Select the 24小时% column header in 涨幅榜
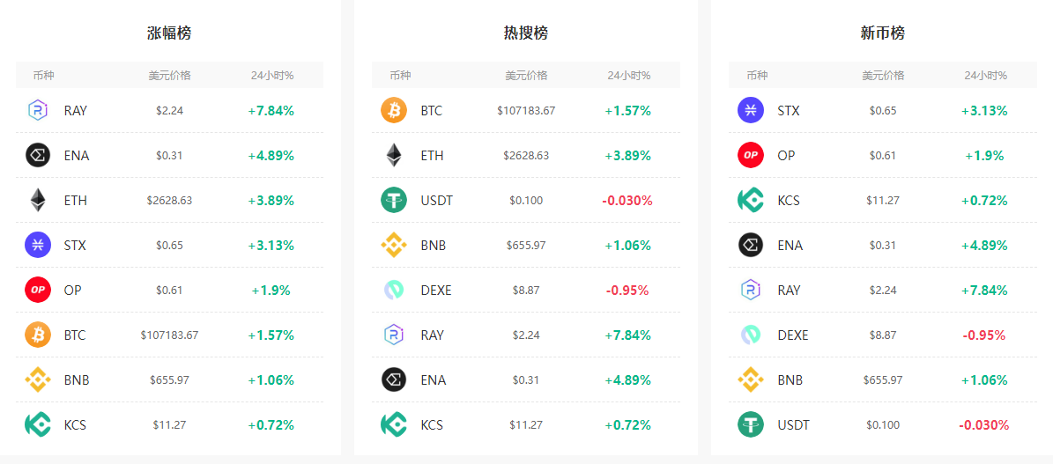Screen dimensions: 1053x464 pyautogui.click(x=272, y=75)
